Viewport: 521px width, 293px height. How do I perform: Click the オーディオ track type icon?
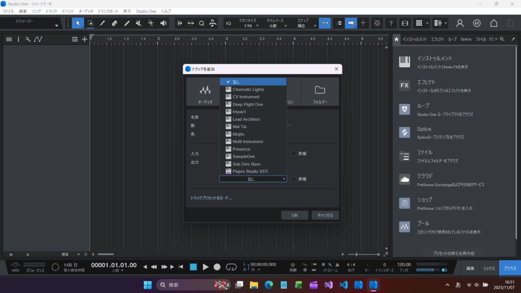[x=205, y=92]
